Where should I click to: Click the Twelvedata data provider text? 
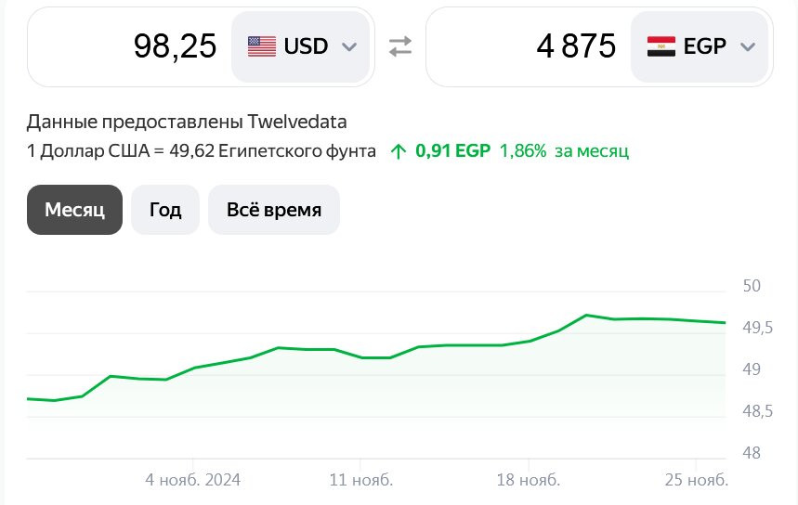(296, 122)
